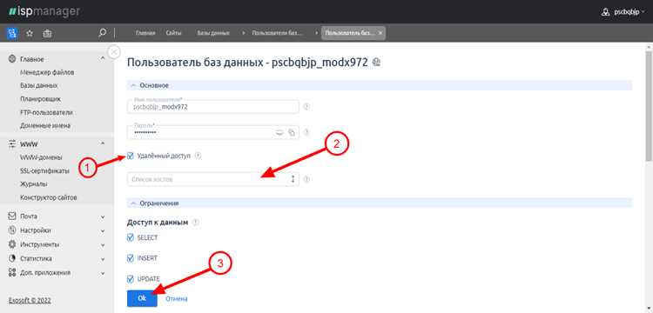The image size is (653, 313).
Task: Click the briefcase icon in toolbar
Action: click(48, 33)
